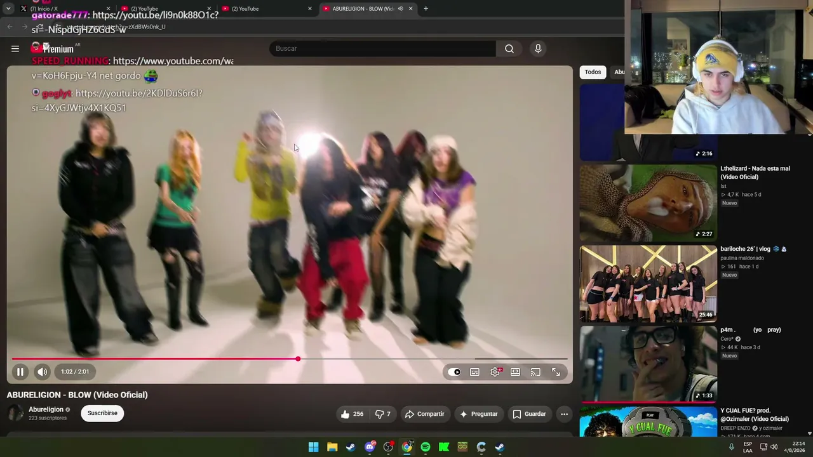813x457 pixels.
Task: Open the blue C app taskbar icon
Action: [x=481, y=447]
